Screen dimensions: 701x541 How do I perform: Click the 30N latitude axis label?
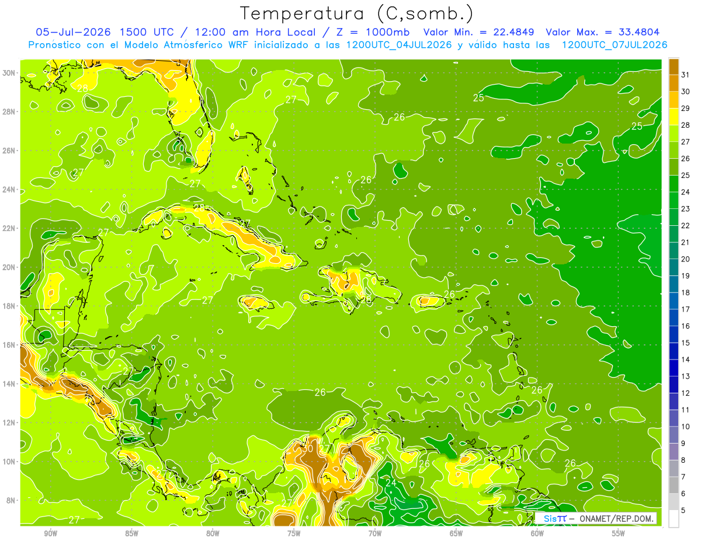[x=9, y=72]
